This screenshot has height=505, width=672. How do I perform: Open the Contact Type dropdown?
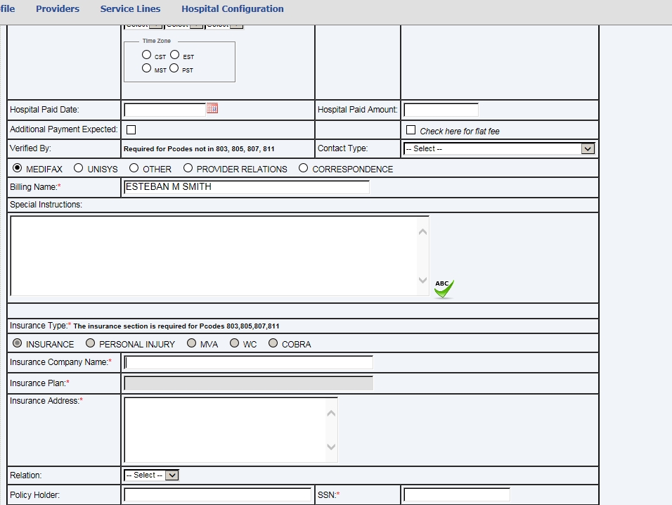tap(499, 149)
